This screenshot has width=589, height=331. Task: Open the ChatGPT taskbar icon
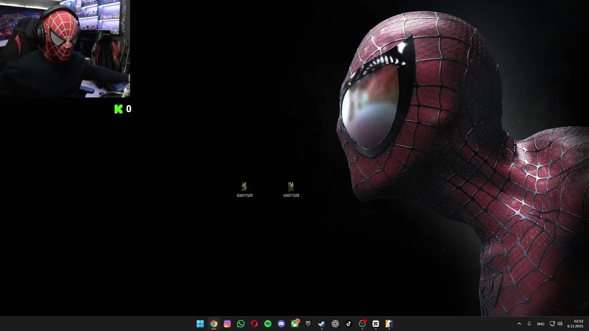335,324
